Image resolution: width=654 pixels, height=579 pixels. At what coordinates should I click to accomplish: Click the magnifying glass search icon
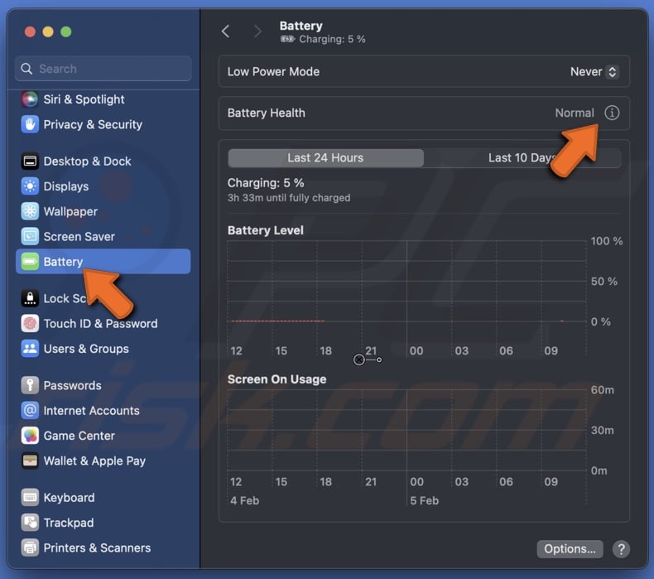(x=26, y=69)
